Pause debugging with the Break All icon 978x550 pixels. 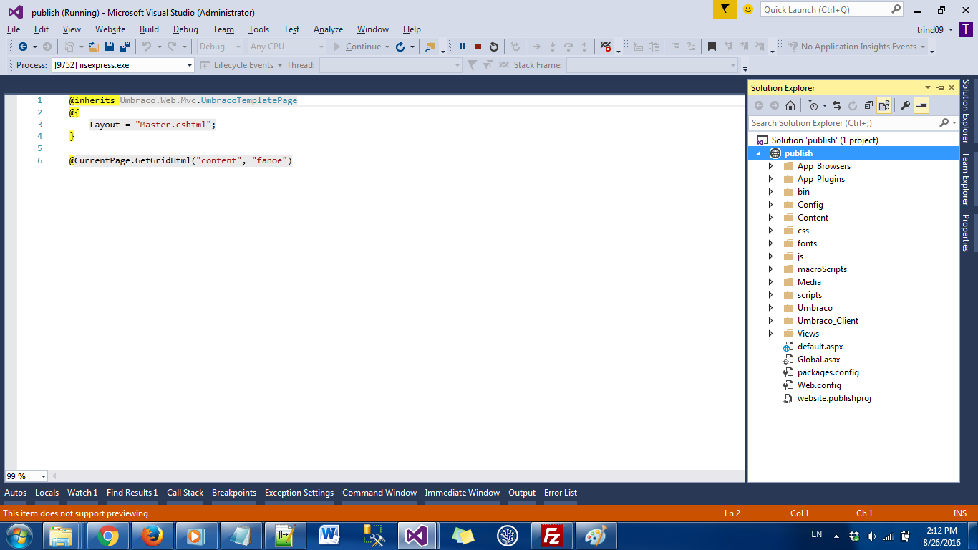click(463, 47)
